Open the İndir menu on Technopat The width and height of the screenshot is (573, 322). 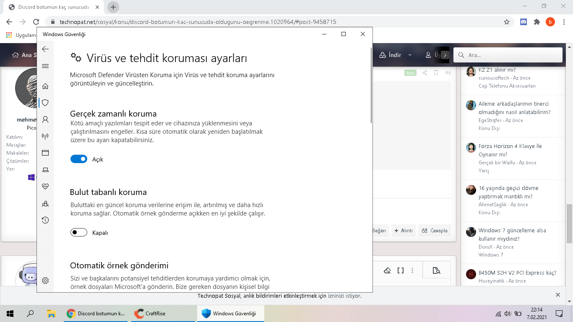pyautogui.click(x=390, y=55)
